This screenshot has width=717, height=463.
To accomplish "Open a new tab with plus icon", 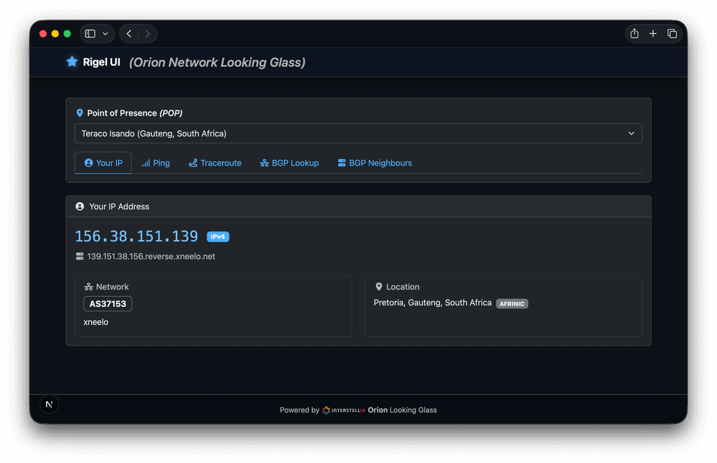I will 653,34.
